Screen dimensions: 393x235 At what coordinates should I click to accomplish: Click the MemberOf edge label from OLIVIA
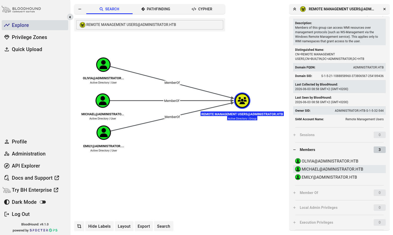(x=172, y=83)
